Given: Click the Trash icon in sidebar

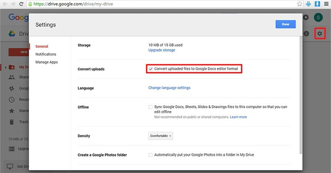Looking at the screenshot, I should coord(12,122).
